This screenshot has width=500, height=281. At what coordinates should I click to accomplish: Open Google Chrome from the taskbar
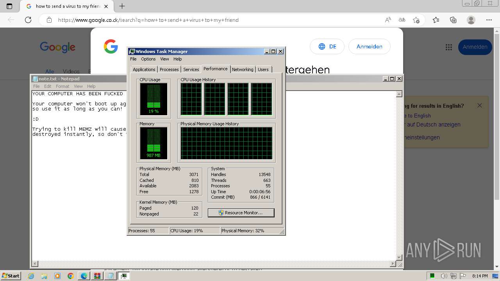[x=71, y=276]
